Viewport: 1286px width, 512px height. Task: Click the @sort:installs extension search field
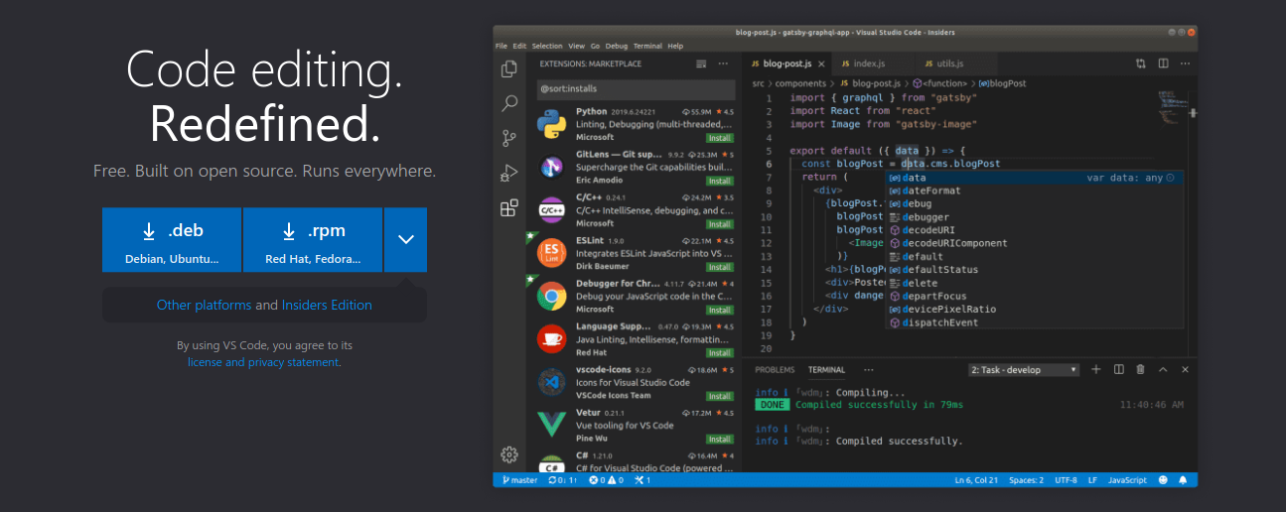[635, 88]
